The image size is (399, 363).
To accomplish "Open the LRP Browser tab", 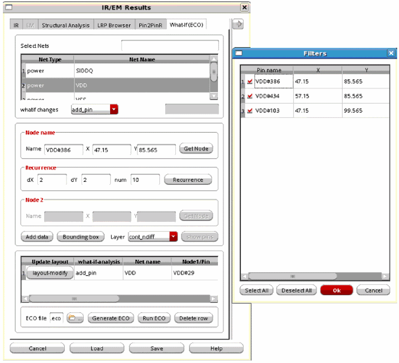I will 114,25.
